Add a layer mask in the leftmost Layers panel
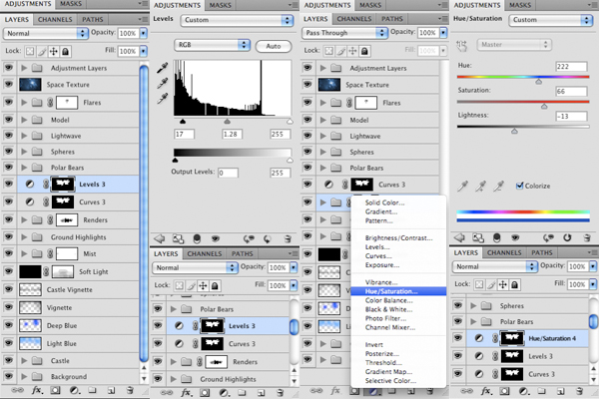Screen dimensions: 599x399 [55, 390]
